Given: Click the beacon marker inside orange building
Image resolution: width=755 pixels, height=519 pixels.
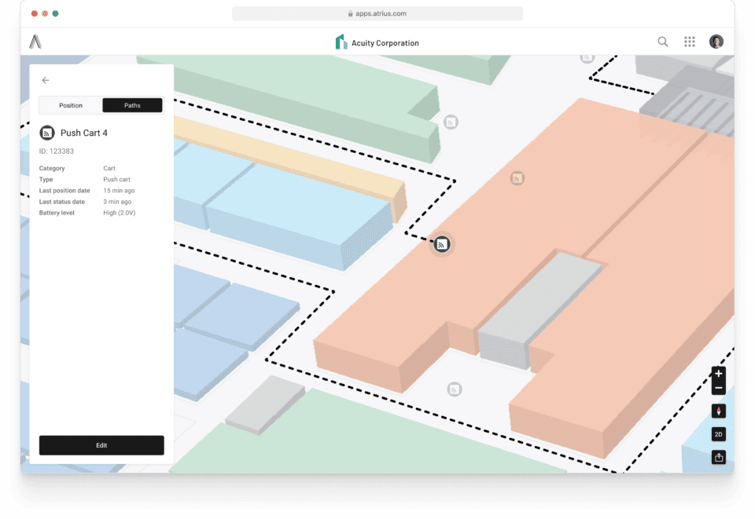Looking at the screenshot, I should tap(517, 178).
